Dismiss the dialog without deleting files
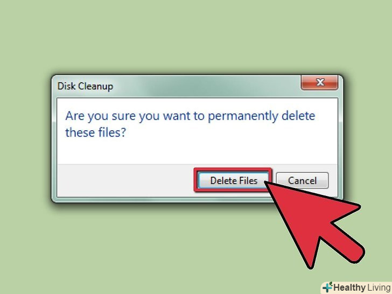Viewport: 392px width, 294px height. point(302,180)
